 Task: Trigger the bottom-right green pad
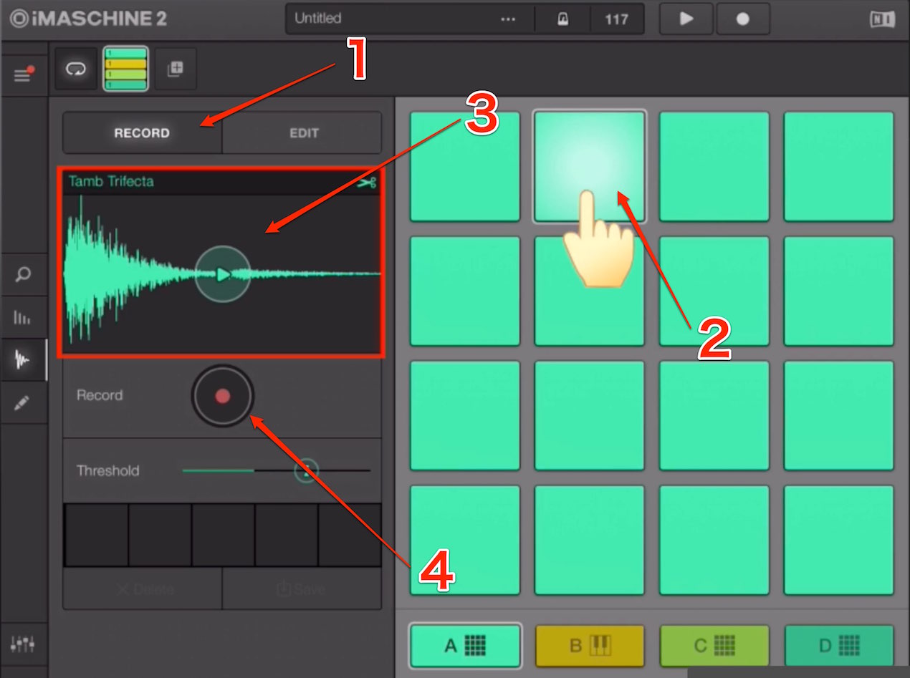[x=839, y=540]
